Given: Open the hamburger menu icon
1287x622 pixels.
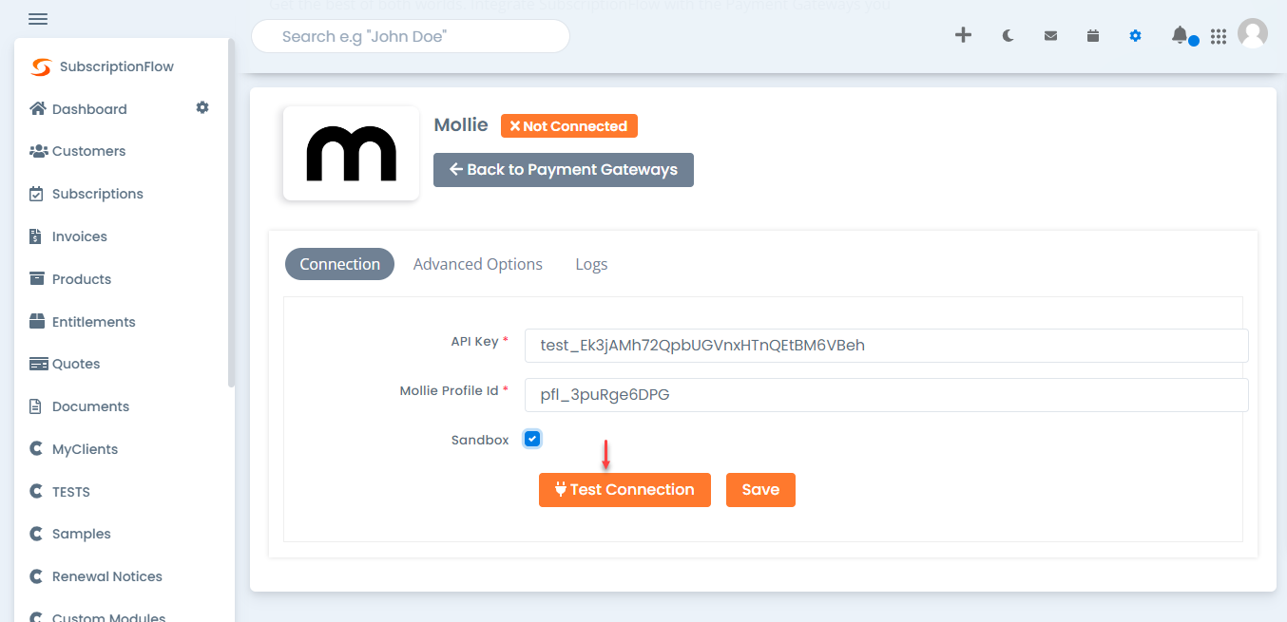Looking at the screenshot, I should click(38, 19).
